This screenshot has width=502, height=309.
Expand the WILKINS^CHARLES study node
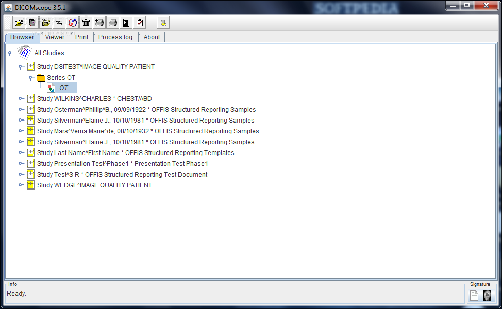21,98
